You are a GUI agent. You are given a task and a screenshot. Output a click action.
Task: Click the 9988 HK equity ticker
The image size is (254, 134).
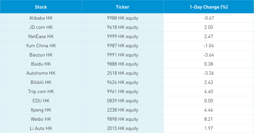click(122, 18)
